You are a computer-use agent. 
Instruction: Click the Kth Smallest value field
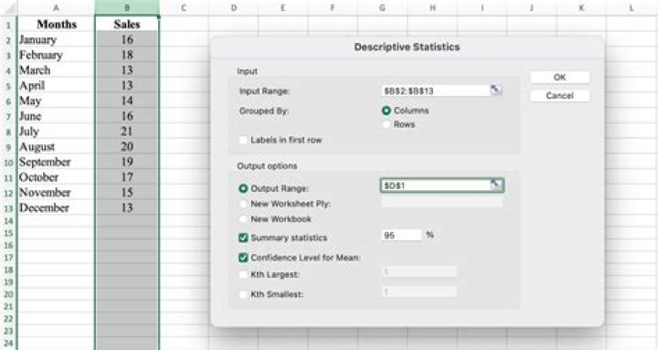pyautogui.click(x=419, y=292)
